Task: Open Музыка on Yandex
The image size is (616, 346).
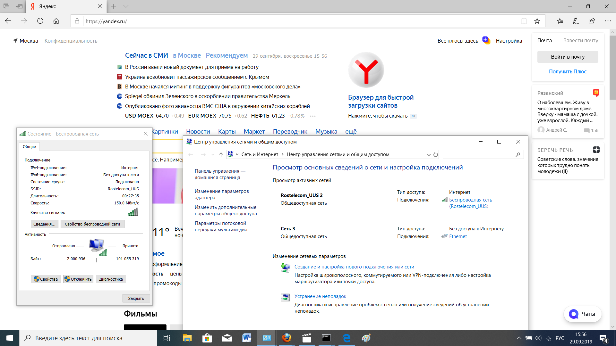Action: tap(326, 131)
